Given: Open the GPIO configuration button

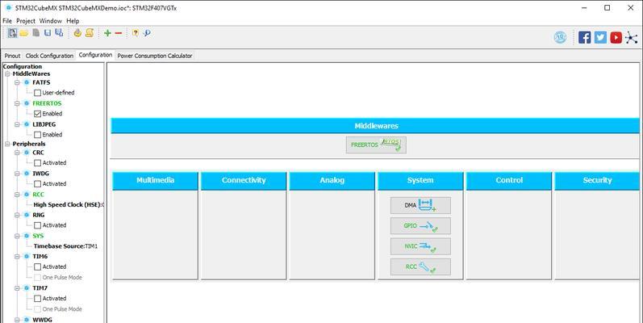Looking at the screenshot, I should click(420, 226).
